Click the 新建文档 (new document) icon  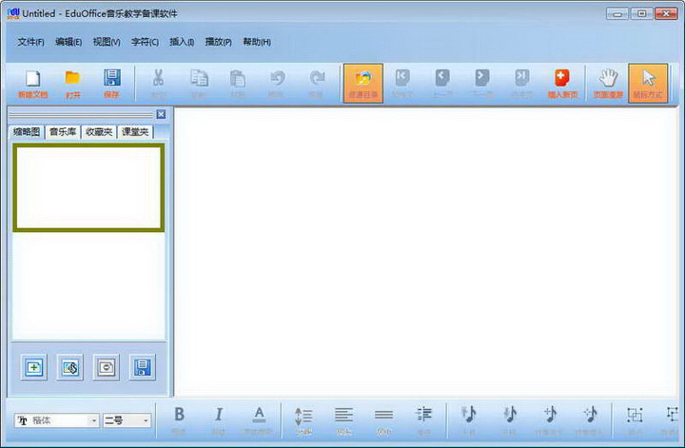pos(32,83)
